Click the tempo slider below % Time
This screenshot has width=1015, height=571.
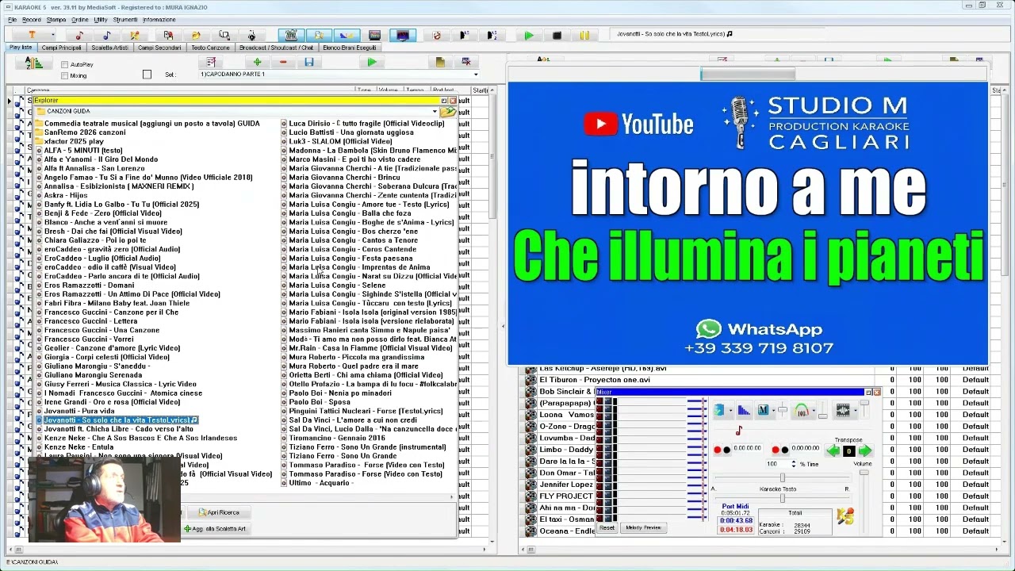[782, 477]
